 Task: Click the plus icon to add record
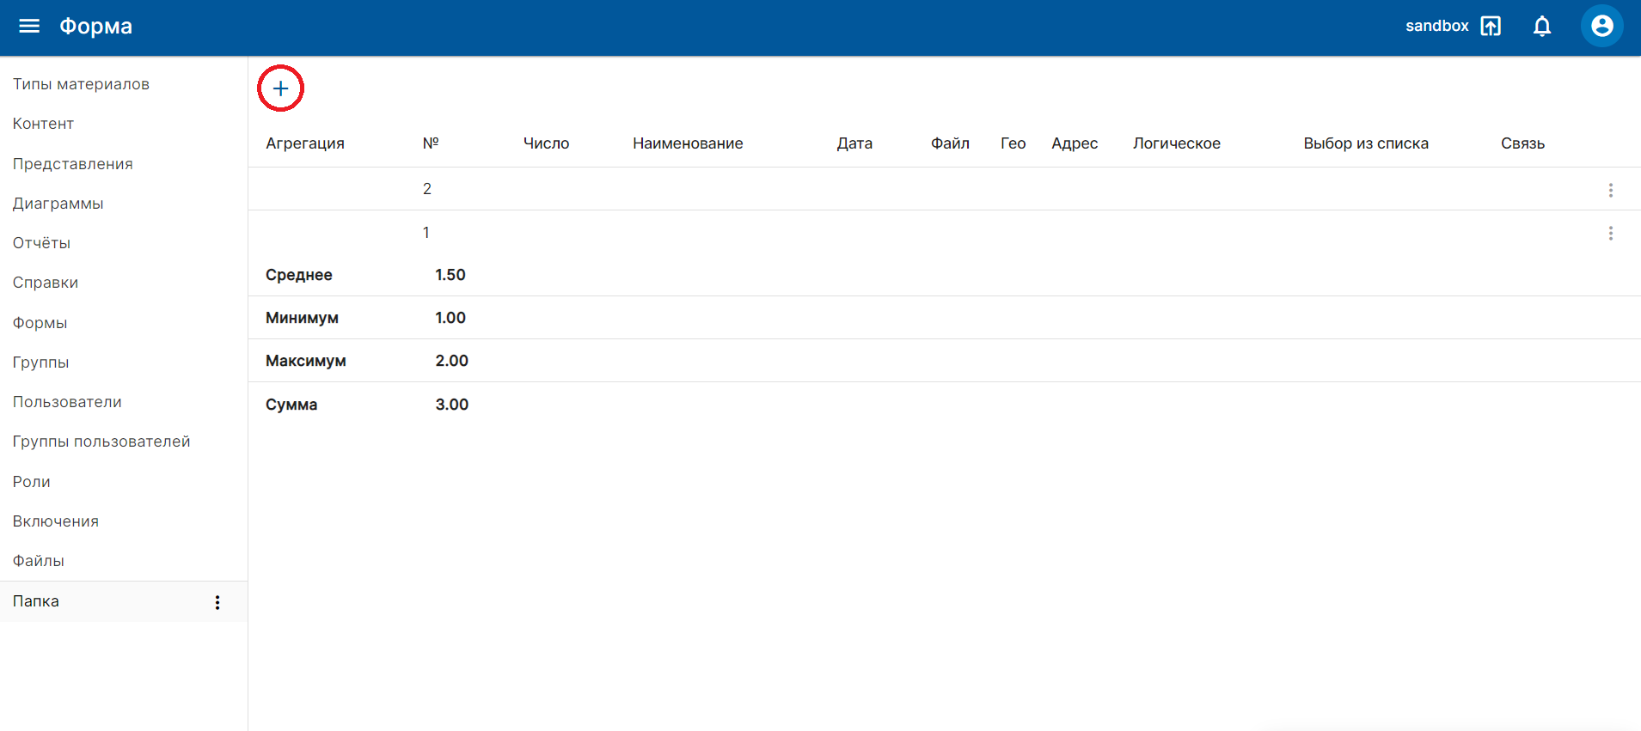(x=280, y=88)
